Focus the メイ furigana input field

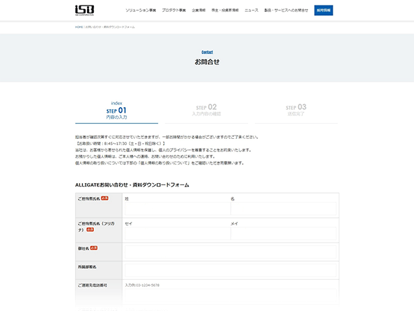coord(283,234)
